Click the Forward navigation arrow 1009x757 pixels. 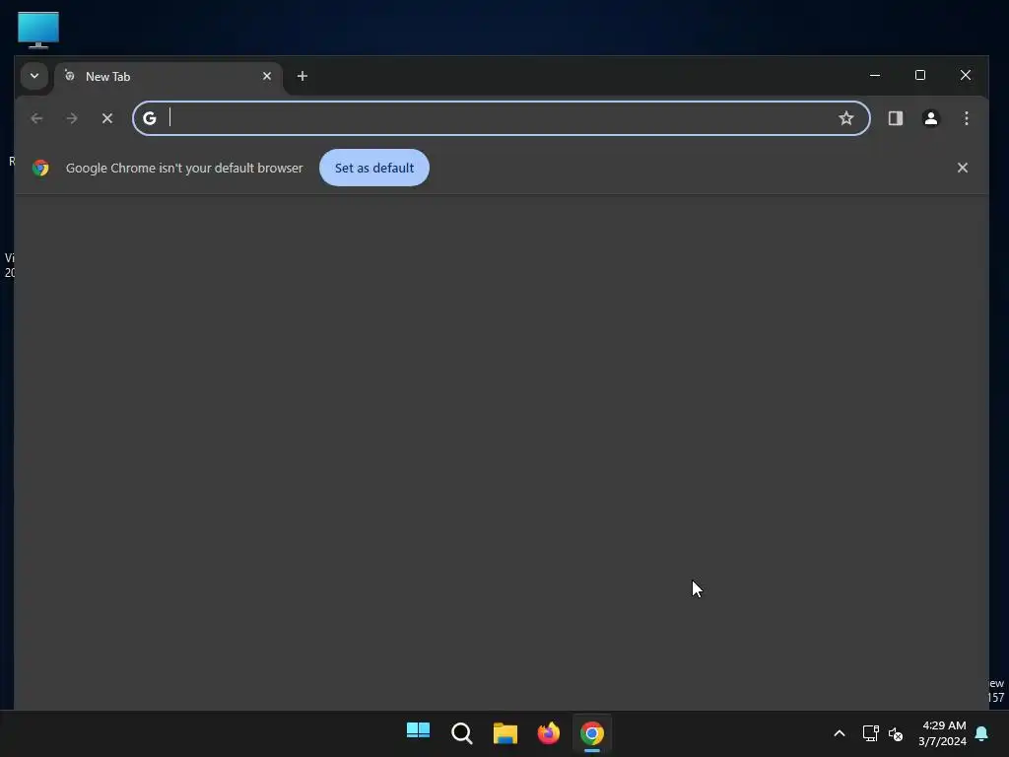(72, 118)
